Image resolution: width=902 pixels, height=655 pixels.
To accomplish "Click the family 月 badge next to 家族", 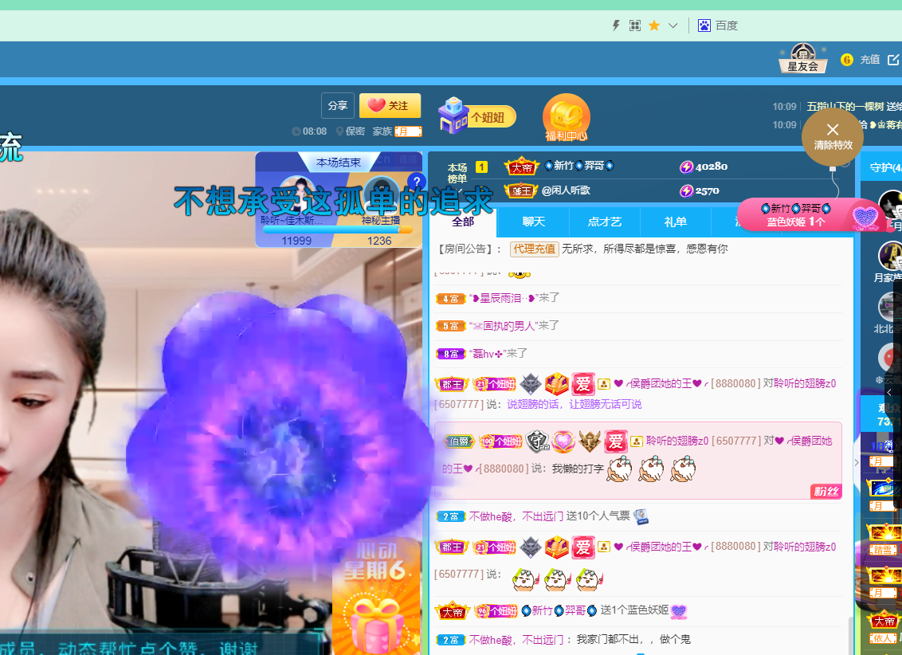I will 409,131.
